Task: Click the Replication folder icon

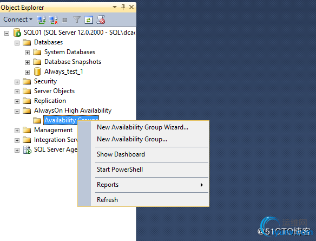Action: click(x=27, y=101)
